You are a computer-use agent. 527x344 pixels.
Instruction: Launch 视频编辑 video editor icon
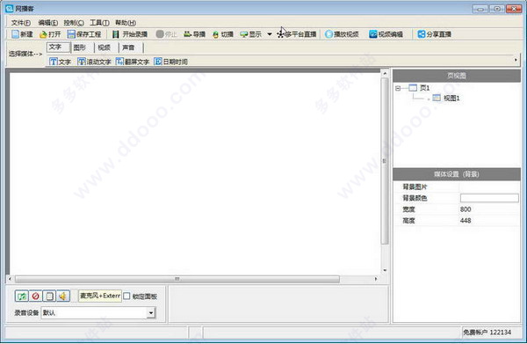[x=373, y=34]
